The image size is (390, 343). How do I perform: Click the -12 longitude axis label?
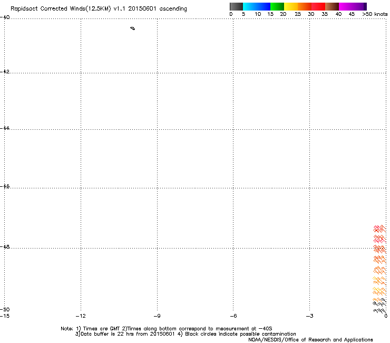81,316
